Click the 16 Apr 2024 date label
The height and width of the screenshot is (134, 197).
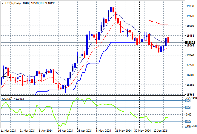click(x=65, y=131)
